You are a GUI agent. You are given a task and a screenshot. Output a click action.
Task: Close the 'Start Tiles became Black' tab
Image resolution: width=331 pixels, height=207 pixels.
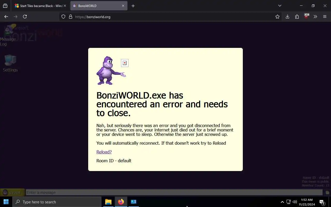point(65,6)
